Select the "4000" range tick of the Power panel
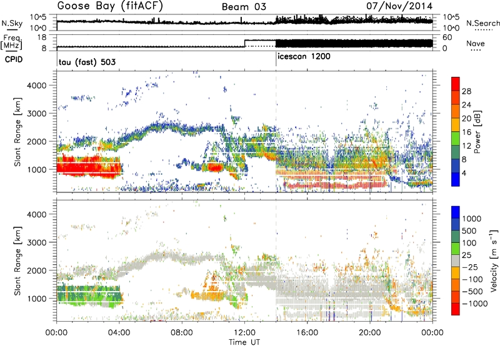Viewport: 500px width, 346px height. pos(36,86)
